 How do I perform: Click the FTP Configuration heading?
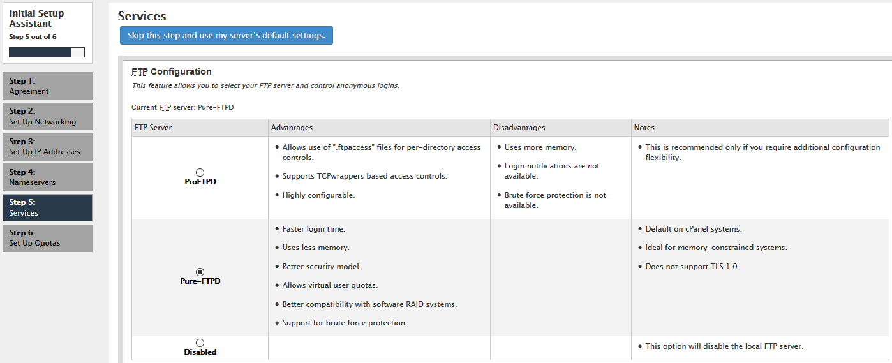click(x=172, y=71)
